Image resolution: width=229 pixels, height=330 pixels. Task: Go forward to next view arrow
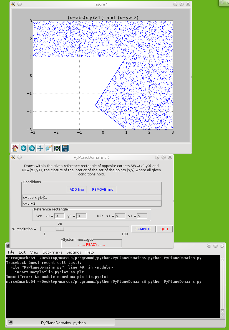[32, 148]
